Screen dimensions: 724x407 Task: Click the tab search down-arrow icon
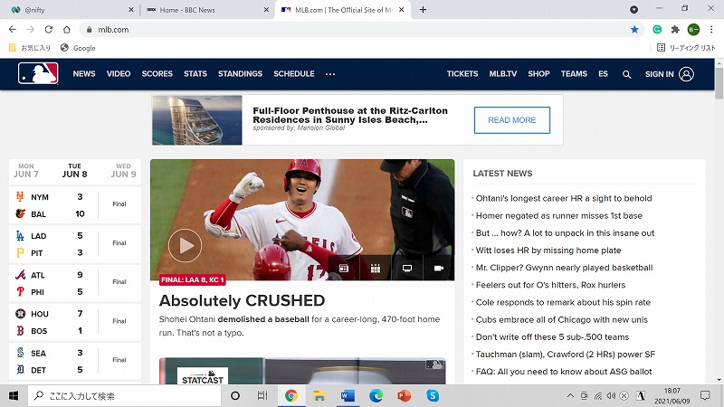pyautogui.click(x=634, y=10)
